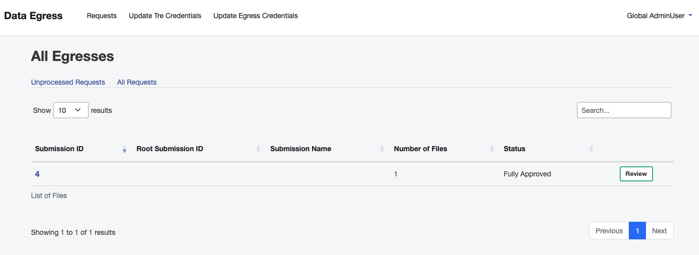Go to Update Tre Credentials

pyautogui.click(x=165, y=16)
